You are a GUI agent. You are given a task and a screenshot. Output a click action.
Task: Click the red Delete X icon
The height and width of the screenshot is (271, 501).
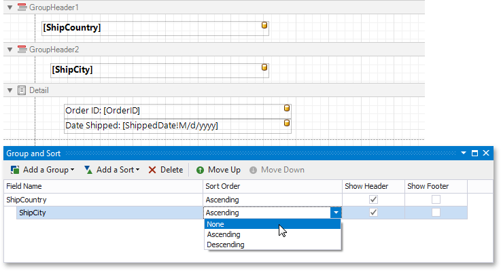(152, 170)
